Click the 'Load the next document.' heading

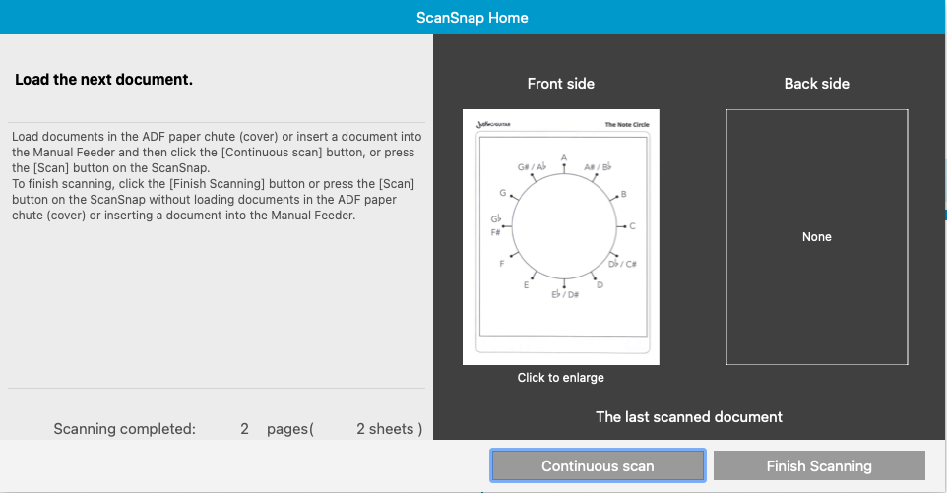[x=104, y=80]
